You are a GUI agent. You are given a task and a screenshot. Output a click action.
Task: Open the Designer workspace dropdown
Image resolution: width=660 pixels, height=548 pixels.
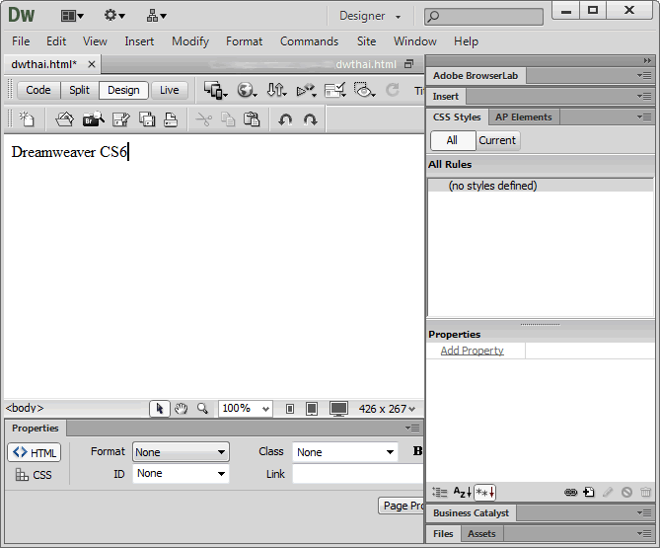[x=370, y=16]
